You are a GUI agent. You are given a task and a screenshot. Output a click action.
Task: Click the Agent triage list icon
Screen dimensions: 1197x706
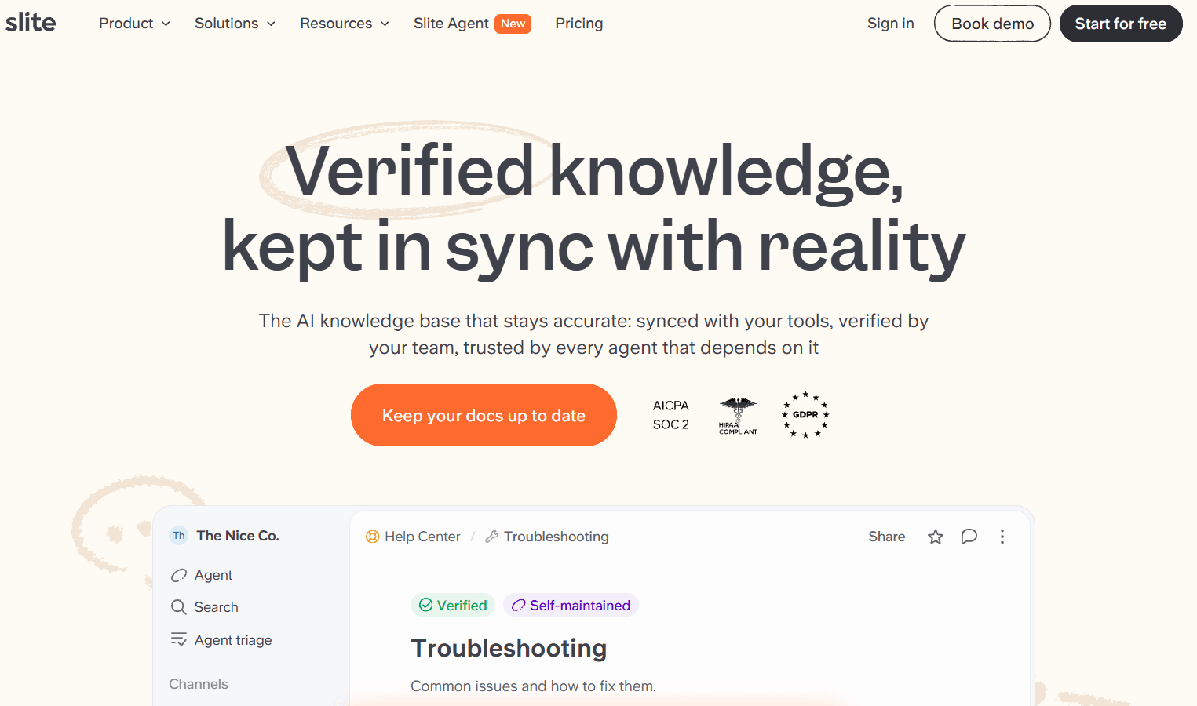179,639
